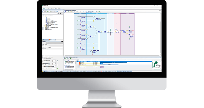Open the Edit Type combo box
Screen dimensions: 204x108
54,43
